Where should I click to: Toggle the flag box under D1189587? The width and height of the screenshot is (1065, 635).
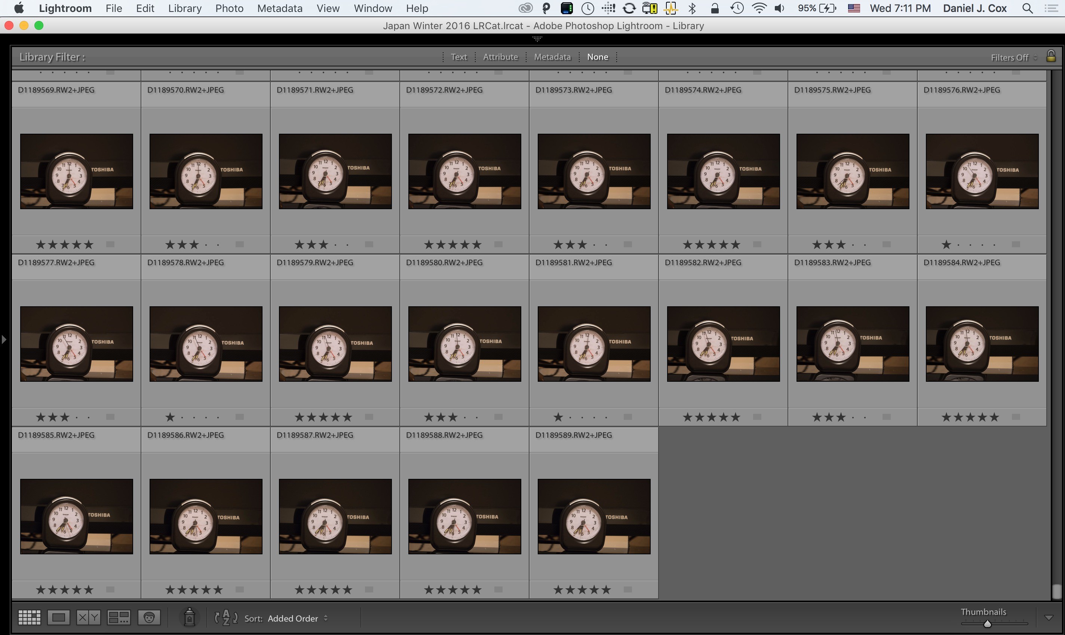369,589
